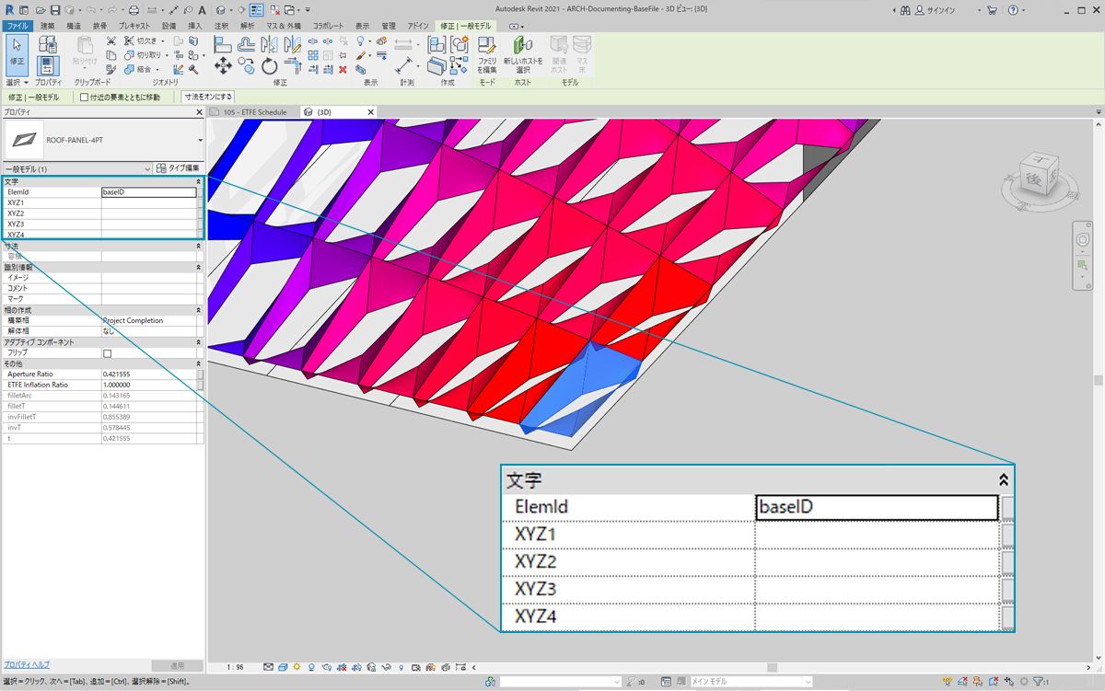1105x691 pixels.
Task: Collapse the 文字 group in Properties palette
Action: pos(199,181)
